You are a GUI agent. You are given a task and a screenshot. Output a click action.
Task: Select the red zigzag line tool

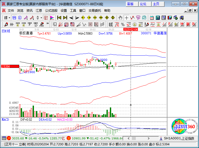[x=132, y=18]
